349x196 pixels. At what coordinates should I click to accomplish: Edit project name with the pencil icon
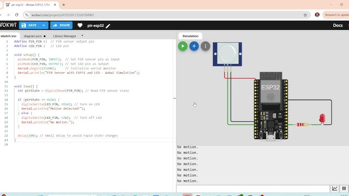pos(108,26)
